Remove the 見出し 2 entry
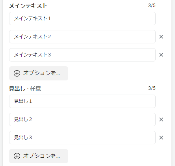The image size is (175, 166). (161, 119)
